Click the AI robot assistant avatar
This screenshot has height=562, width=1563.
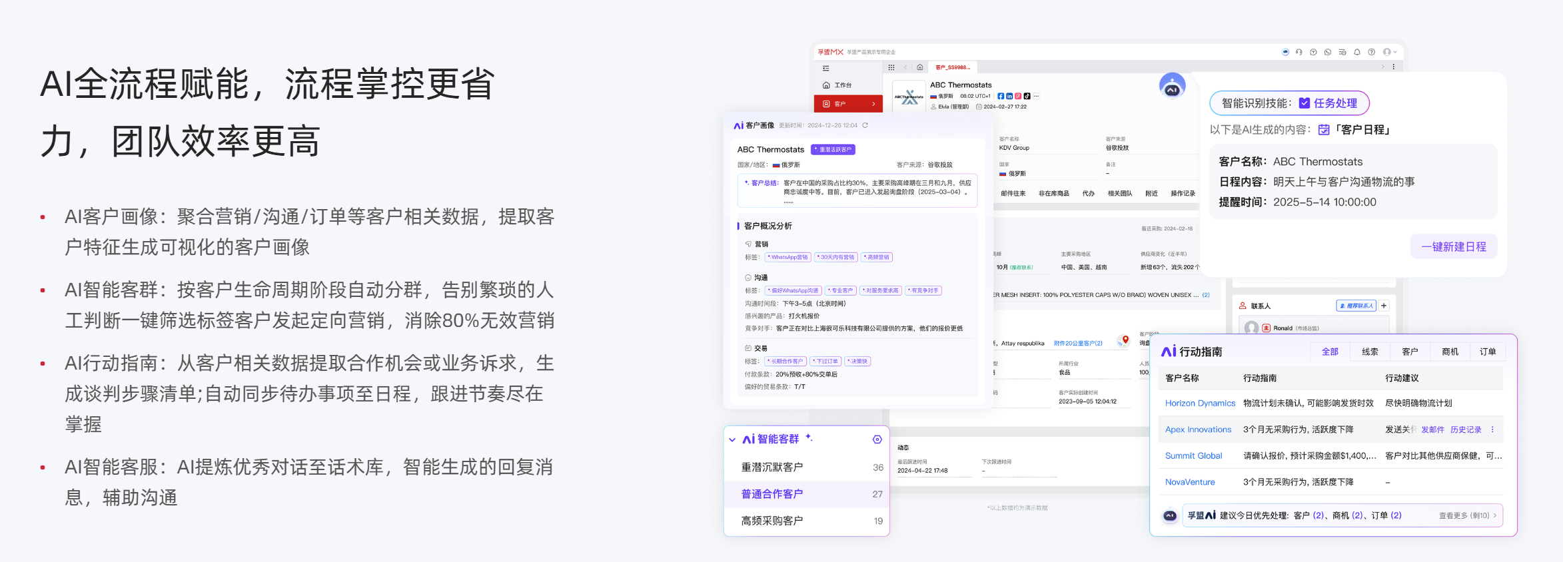pos(1172,87)
